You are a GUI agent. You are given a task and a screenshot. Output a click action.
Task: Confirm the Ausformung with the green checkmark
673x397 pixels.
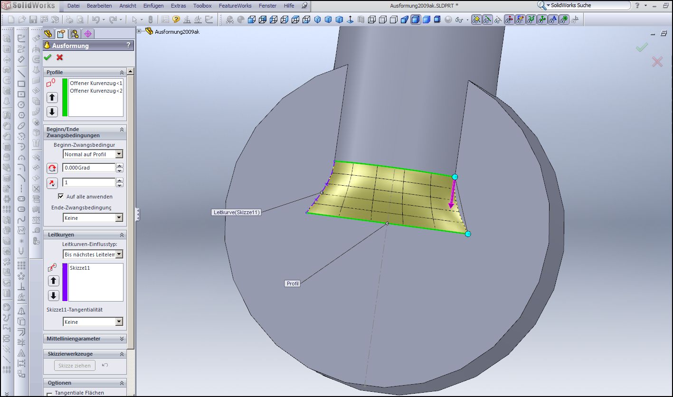pos(47,57)
